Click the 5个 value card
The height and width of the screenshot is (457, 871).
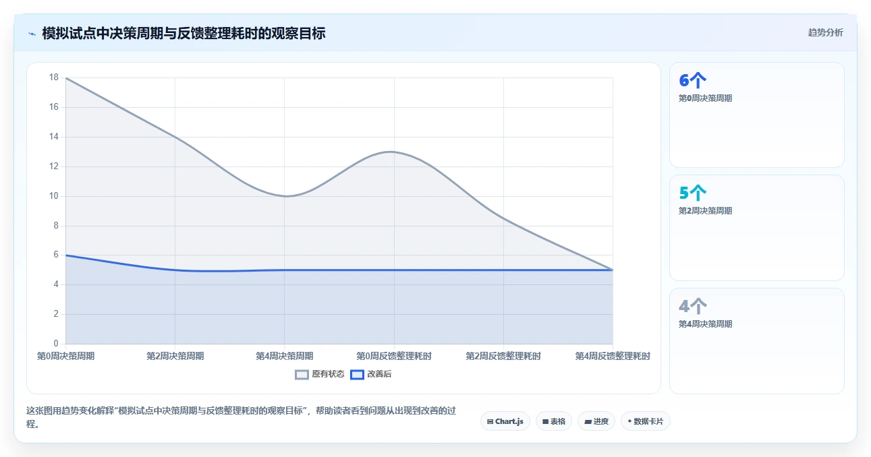point(756,228)
